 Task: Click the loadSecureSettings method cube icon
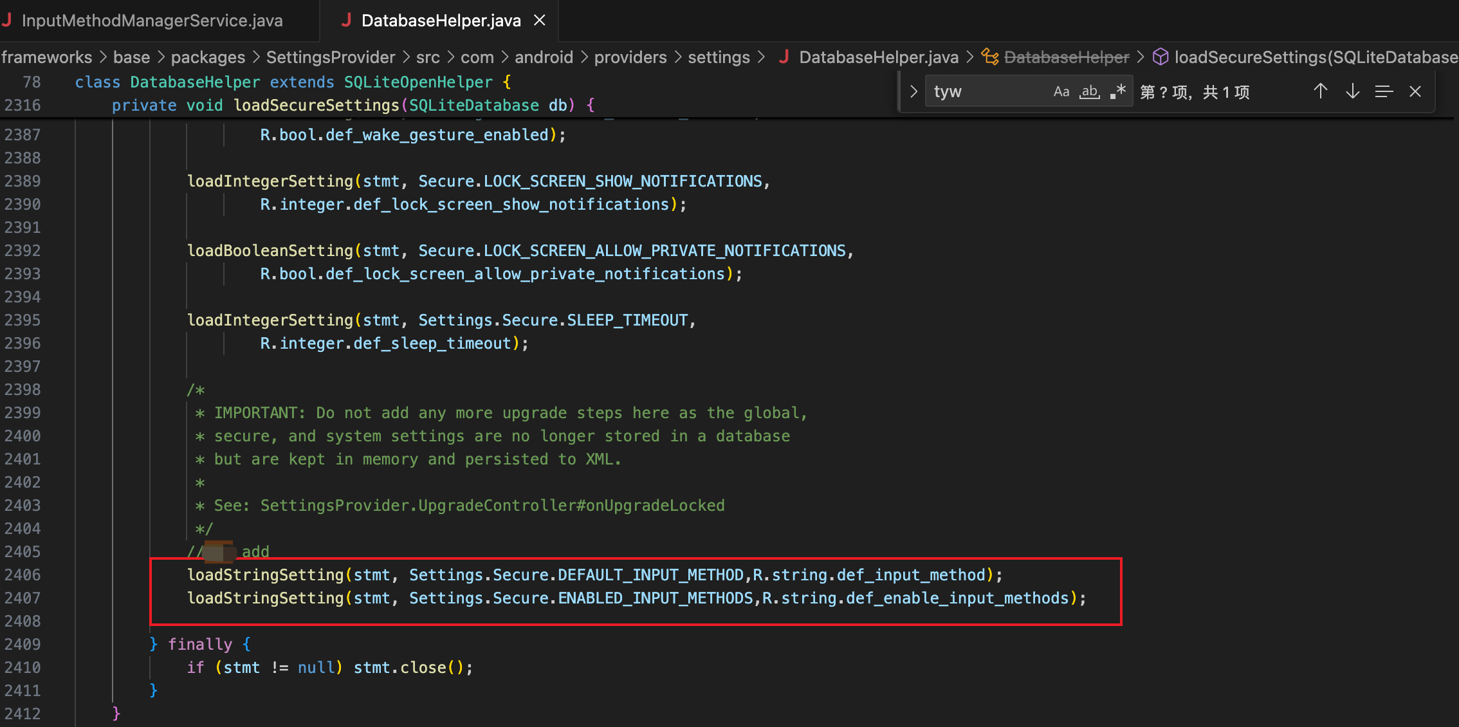coord(1160,57)
